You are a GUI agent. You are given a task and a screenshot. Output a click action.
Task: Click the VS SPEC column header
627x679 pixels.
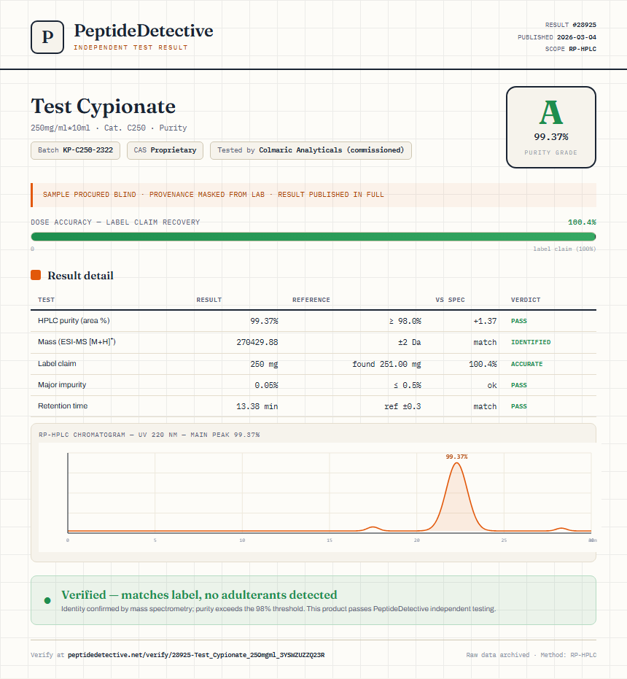pyautogui.click(x=451, y=300)
